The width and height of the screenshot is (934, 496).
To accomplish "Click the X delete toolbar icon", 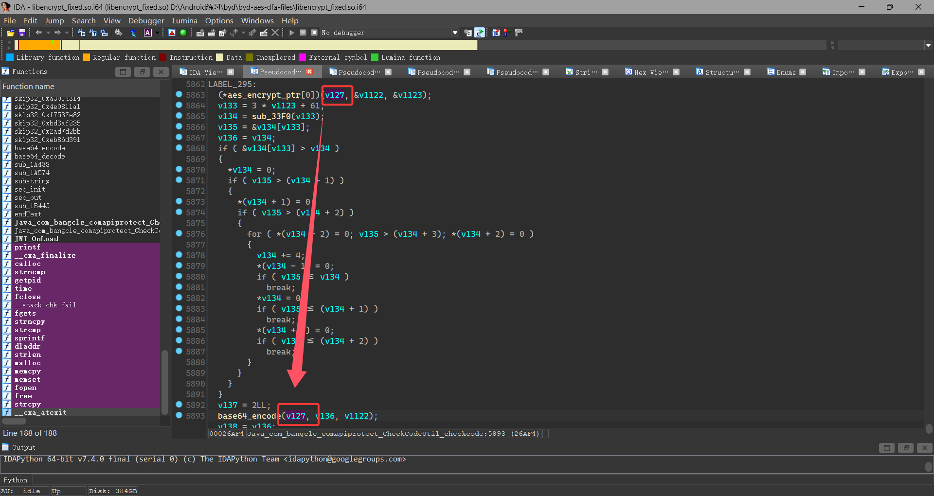I will (275, 33).
